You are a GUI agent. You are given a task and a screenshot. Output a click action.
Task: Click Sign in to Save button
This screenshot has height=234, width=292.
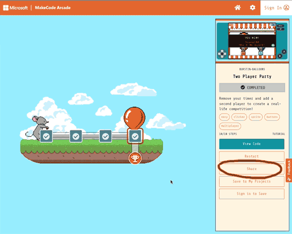click(x=252, y=194)
